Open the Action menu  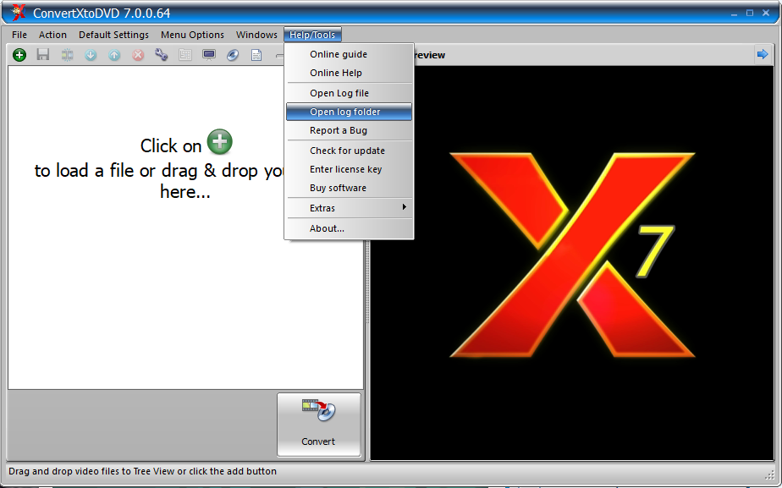(52, 35)
